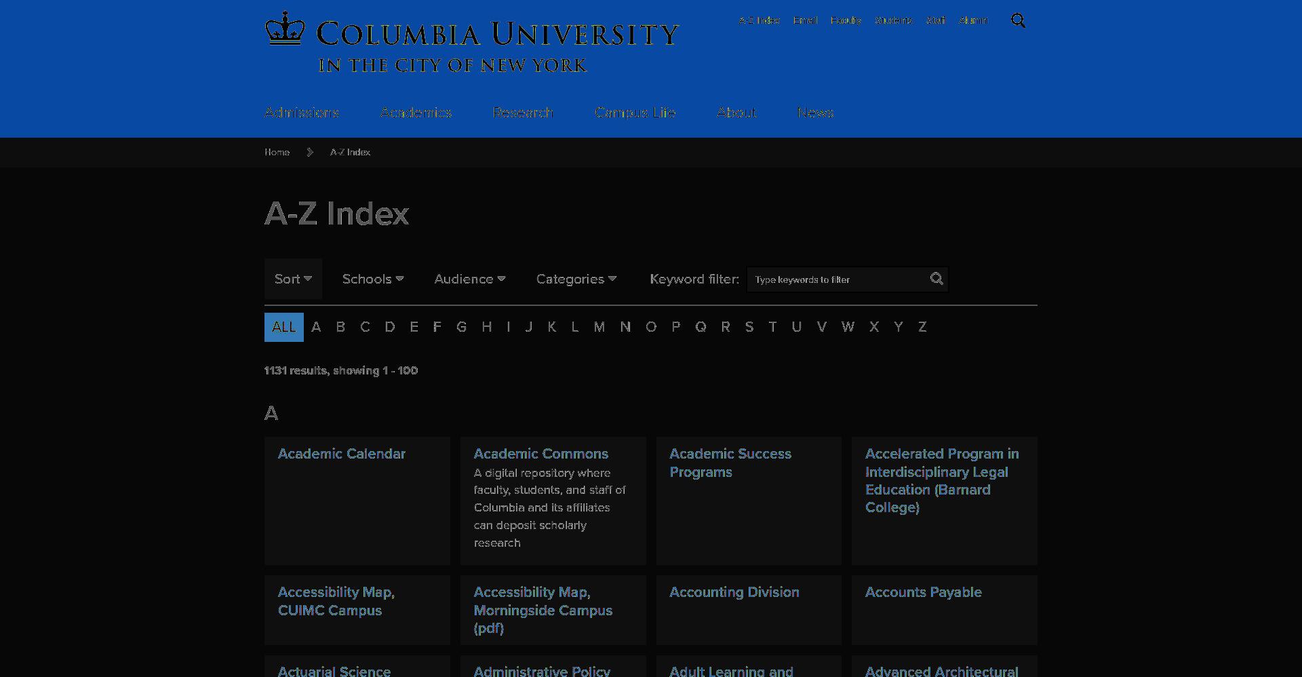Filter index by letter S
This screenshot has width=1302, height=677.
(749, 327)
